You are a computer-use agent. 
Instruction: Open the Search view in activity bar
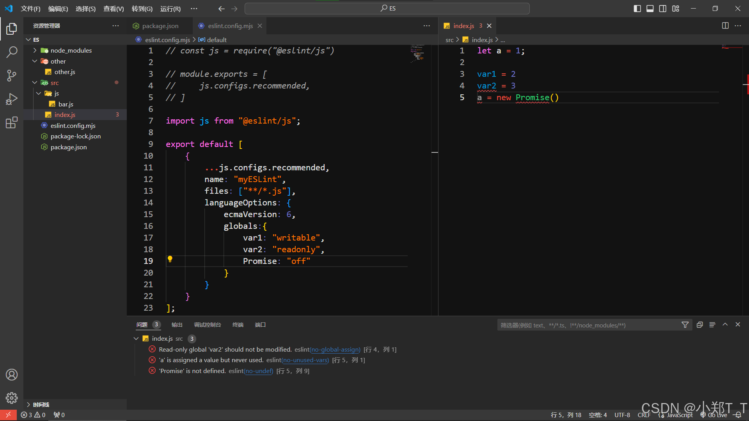point(12,52)
